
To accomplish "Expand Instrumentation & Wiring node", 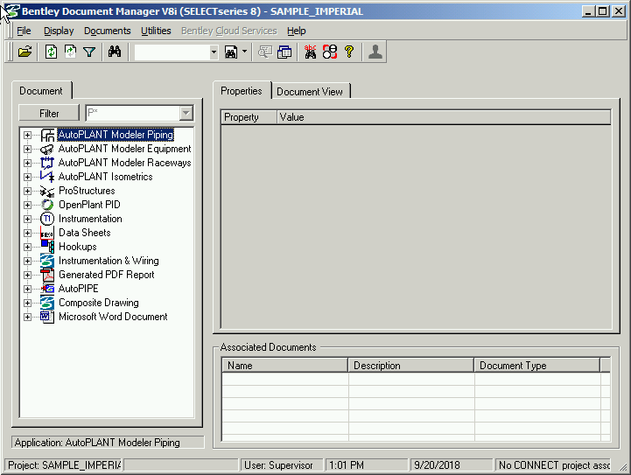I will click(27, 261).
